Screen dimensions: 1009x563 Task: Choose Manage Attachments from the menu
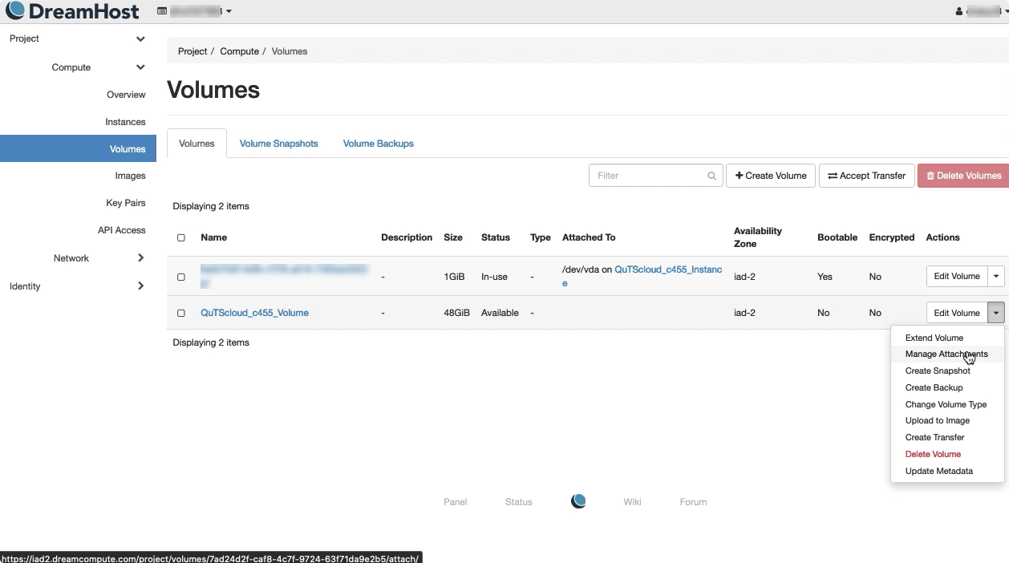coord(946,354)
